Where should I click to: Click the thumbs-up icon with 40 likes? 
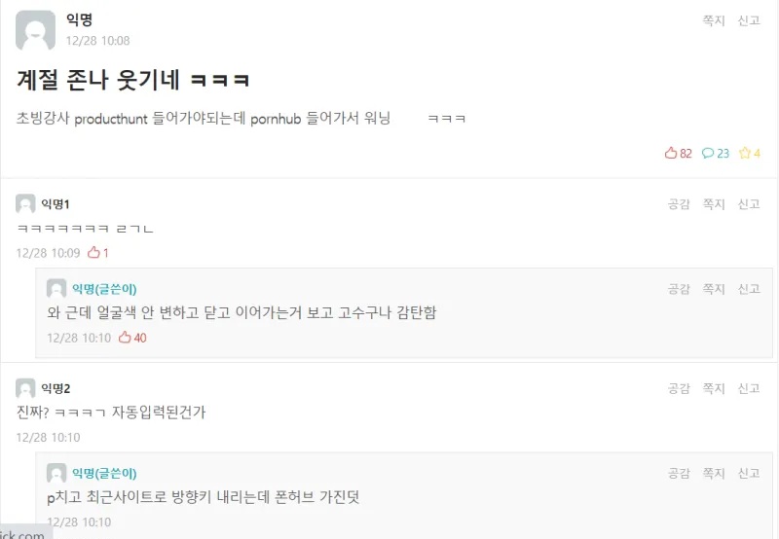125,338
